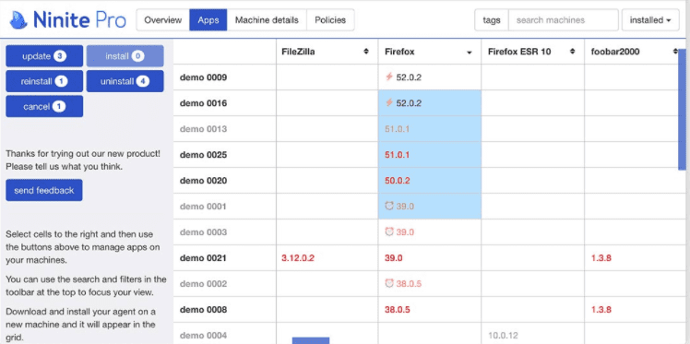This screenshot has width=690, height=344.
Task: Click the vertical scrollbar thumb on right
Action: 682,109
